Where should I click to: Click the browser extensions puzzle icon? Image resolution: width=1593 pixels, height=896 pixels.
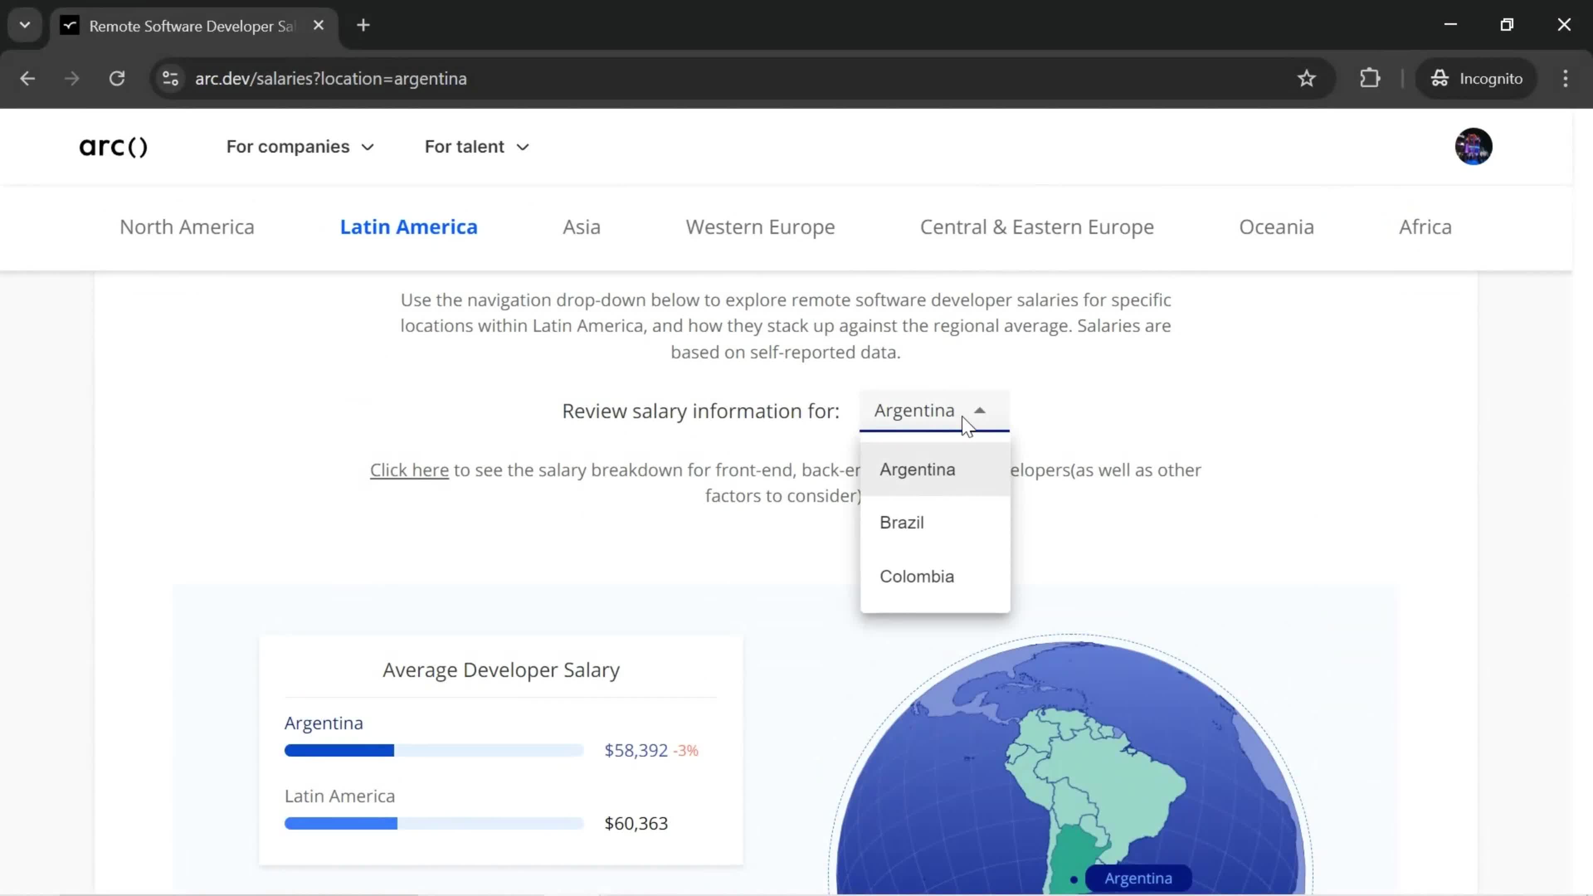pos(1371,78)
